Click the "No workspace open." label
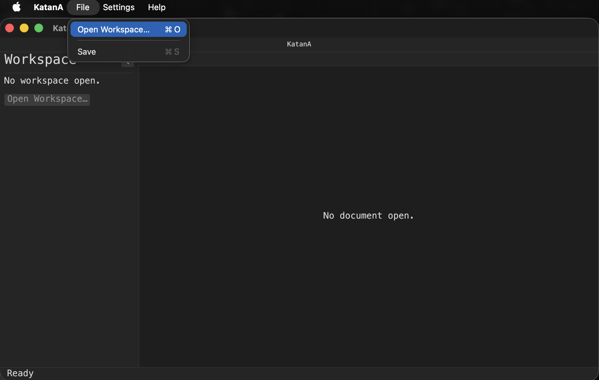Image resolution: width=599 pixels, height=380 pixels. tap(52, 80)
